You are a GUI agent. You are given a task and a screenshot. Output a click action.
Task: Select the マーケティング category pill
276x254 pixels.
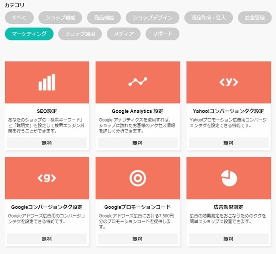click(29, 34)
